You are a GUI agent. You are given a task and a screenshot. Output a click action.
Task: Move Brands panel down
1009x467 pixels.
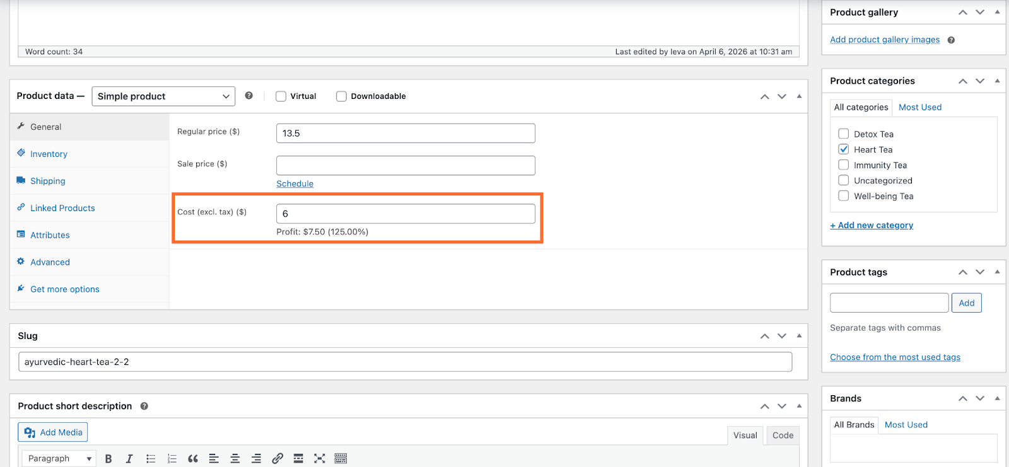tap(980, 398)
